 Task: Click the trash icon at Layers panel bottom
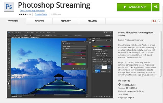[109, 97]
